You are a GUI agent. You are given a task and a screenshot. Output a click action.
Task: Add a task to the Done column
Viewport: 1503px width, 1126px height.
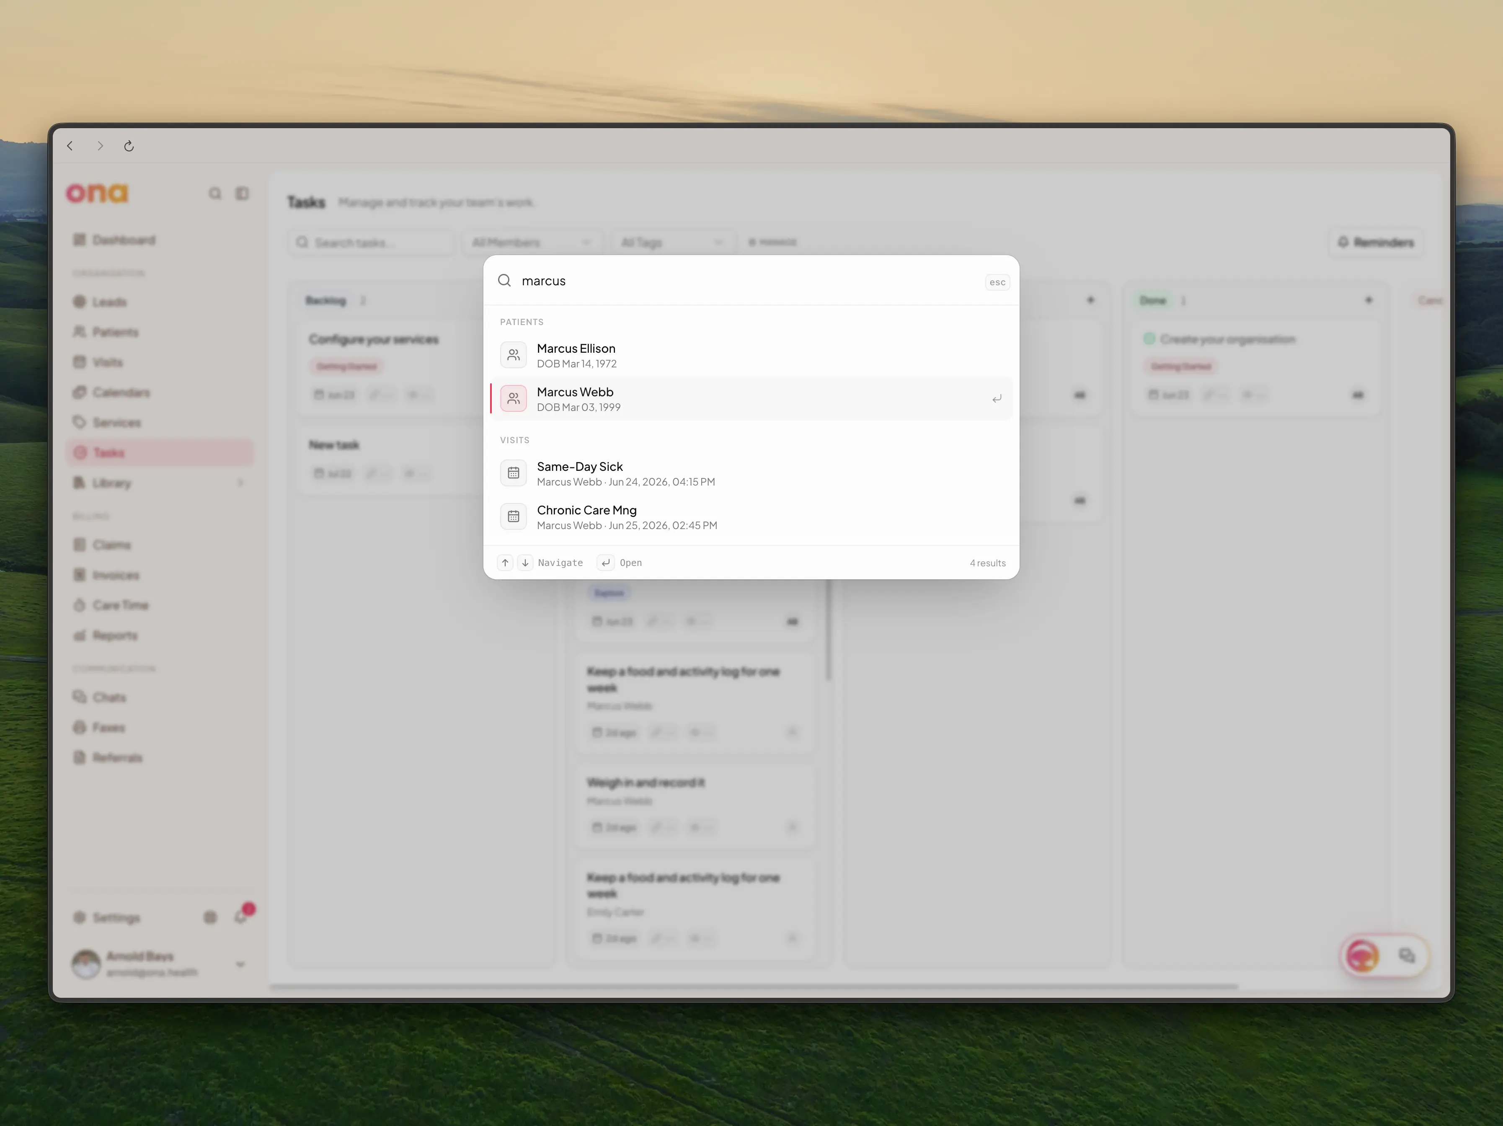pos(1369,300)
